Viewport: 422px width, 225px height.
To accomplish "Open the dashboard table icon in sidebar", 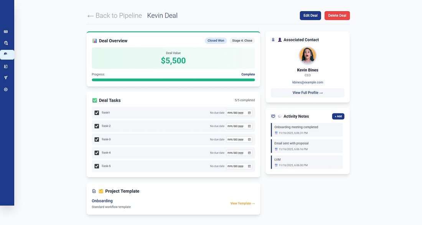I will coord(6,32).
